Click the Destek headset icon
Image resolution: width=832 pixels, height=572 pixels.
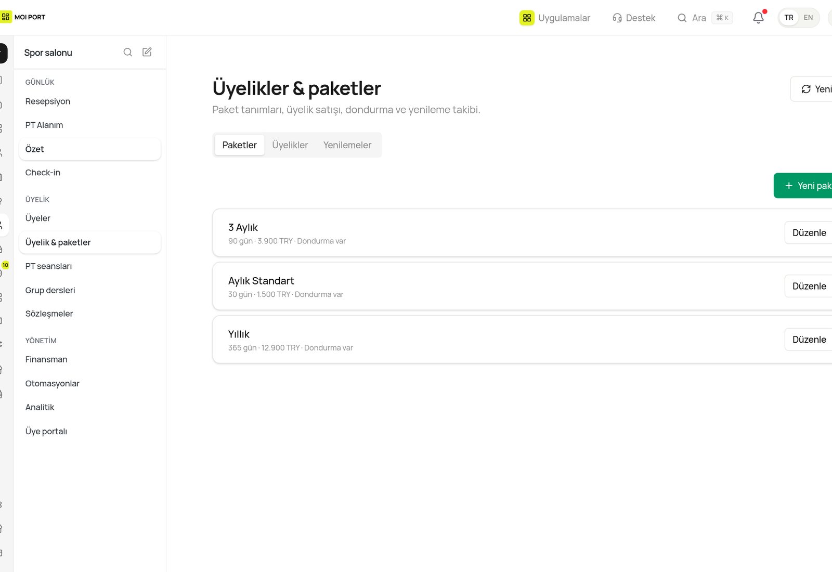pos(617,18)
